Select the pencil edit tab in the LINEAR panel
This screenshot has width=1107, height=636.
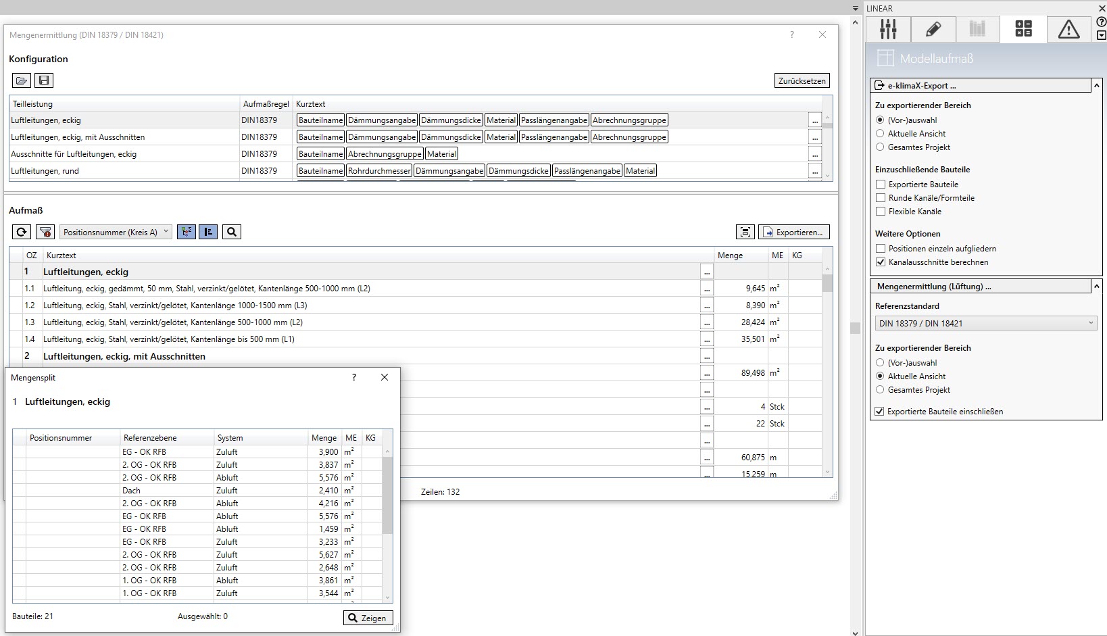coord(933,29)
